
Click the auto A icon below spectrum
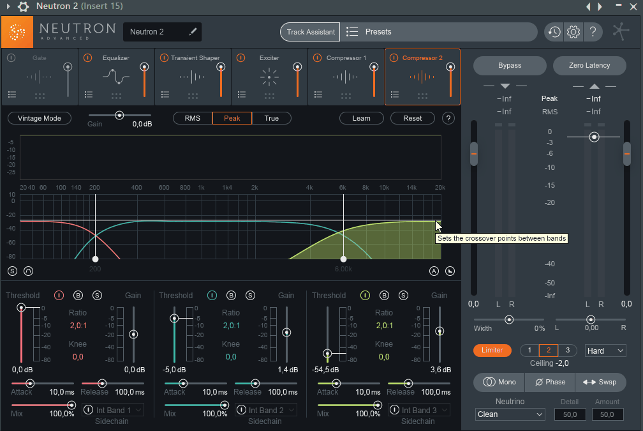(434, 271)
